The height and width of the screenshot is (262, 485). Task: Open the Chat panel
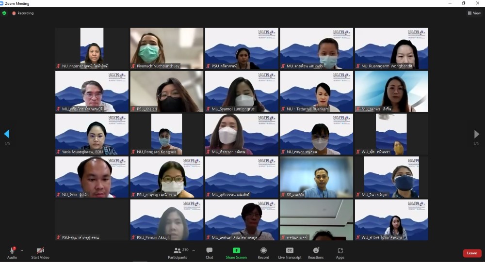209,251
